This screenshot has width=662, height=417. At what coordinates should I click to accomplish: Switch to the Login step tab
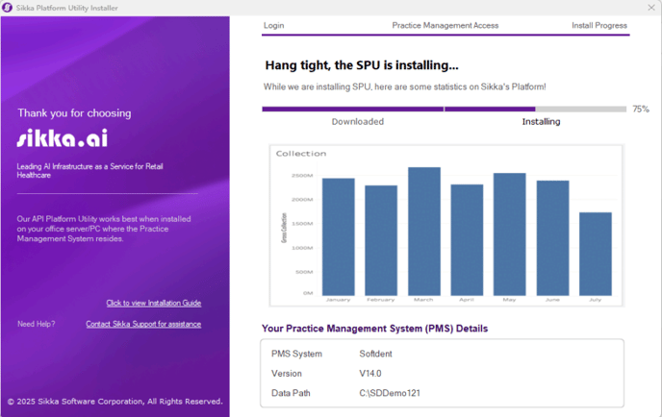273,26
